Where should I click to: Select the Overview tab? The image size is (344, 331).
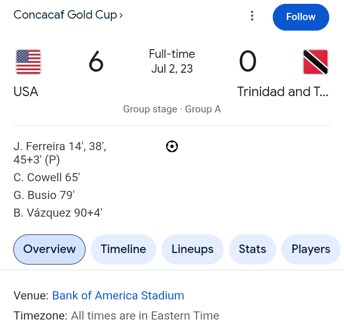tap(49, 249)
